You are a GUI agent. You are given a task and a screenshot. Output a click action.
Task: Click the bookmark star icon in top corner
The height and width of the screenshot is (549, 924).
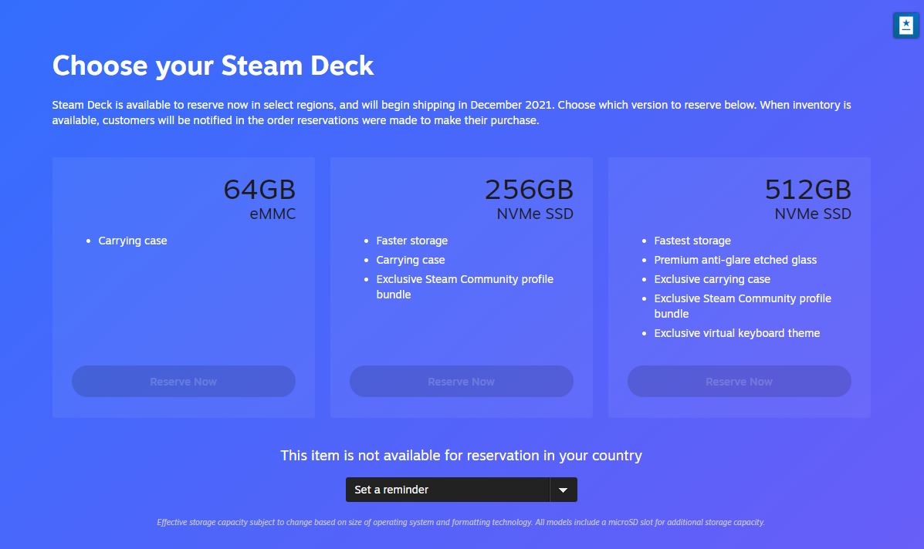(x=905, y=25)
